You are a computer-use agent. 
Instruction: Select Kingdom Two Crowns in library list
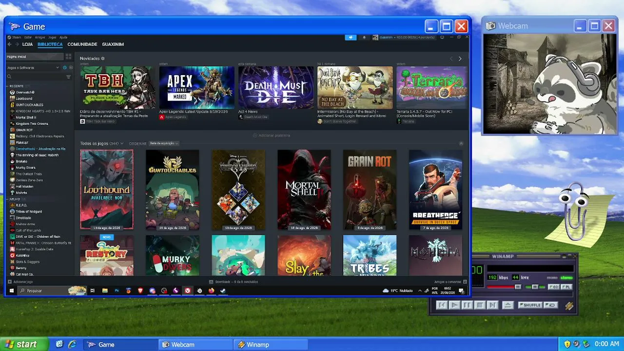pyautogui.click(x=32, y=124)
